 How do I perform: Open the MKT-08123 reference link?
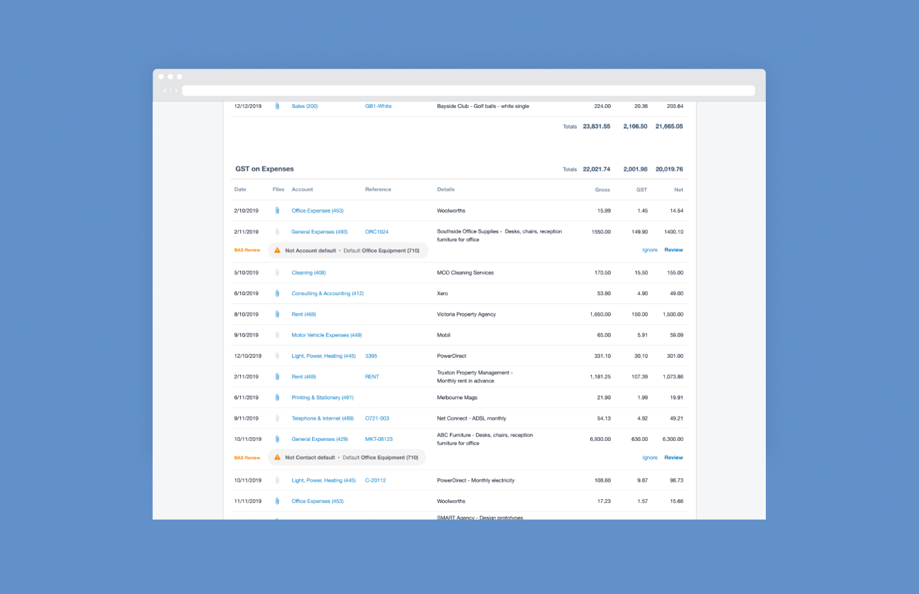pyautogui.click(x=379, y=439)
